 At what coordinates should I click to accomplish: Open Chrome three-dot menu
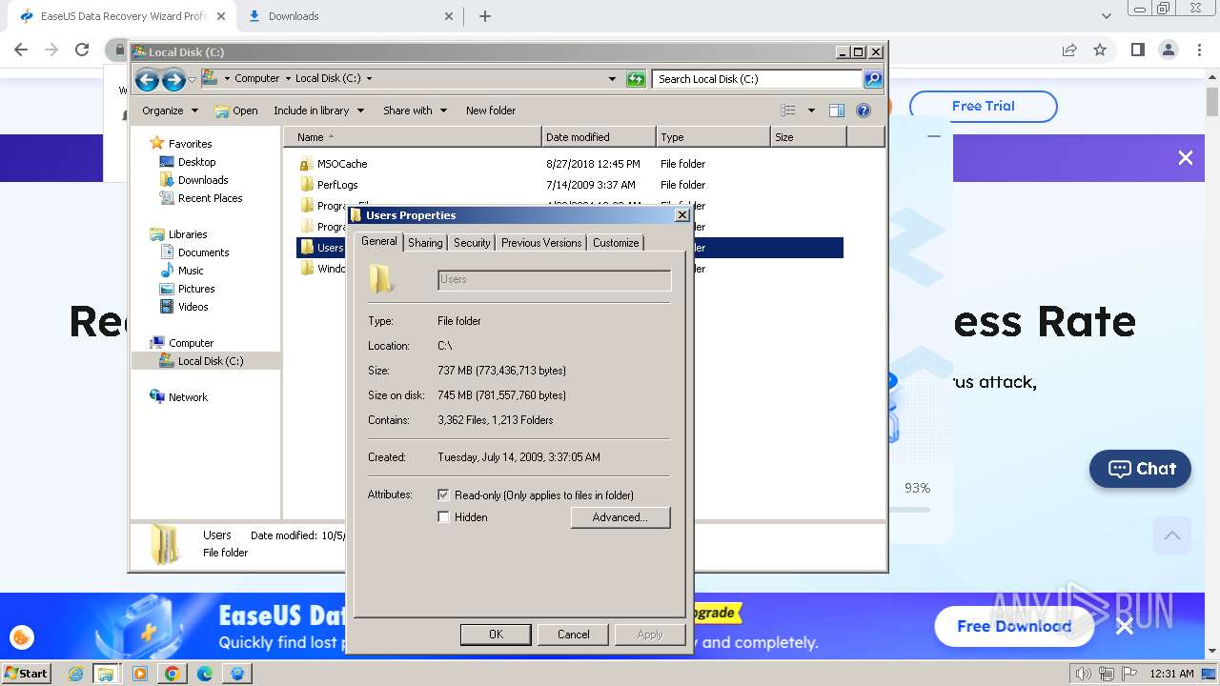pos(1199,50)
